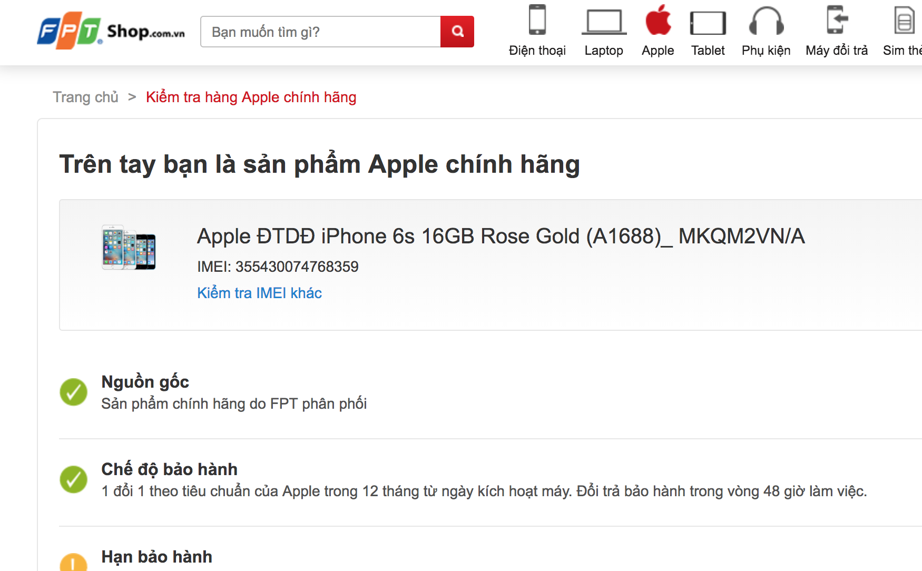Click the orange warning icon beside Hạn bảo hành
Viewport: 922px width, 571px height.
click(74, 563)
